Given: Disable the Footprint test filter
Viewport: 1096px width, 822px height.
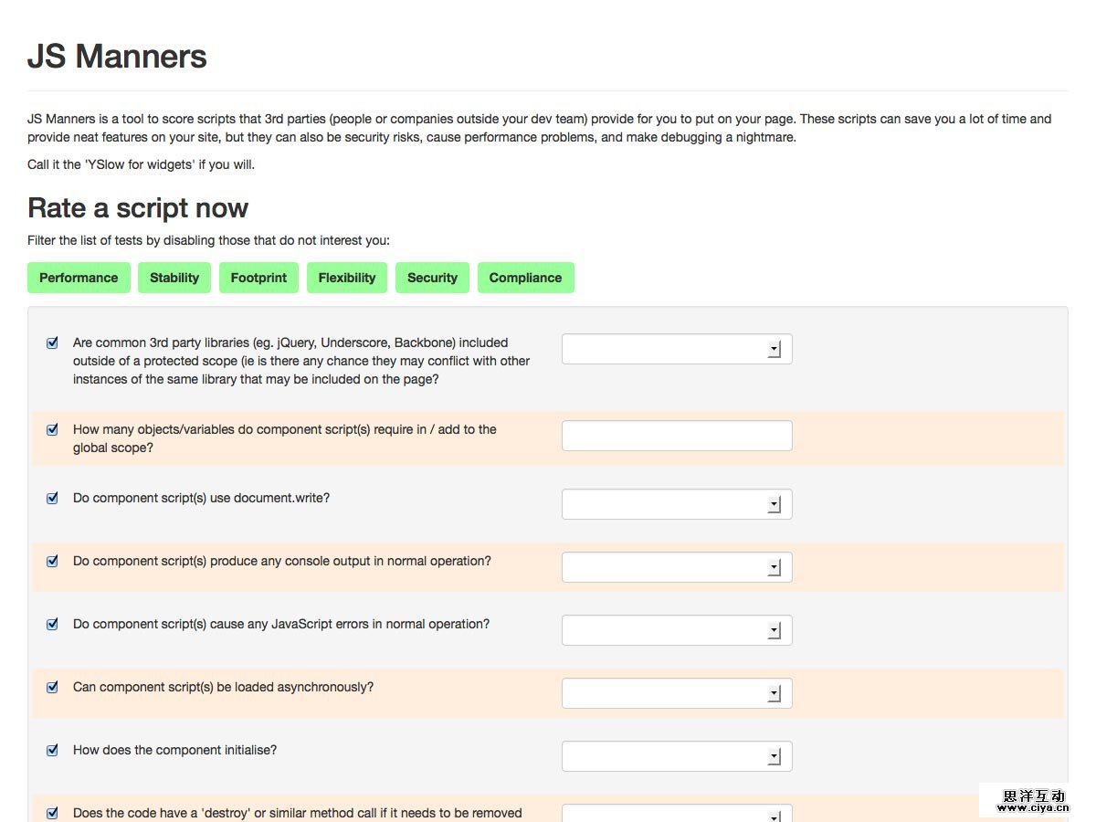Looking at the screenshot, I should coord(258,278).
